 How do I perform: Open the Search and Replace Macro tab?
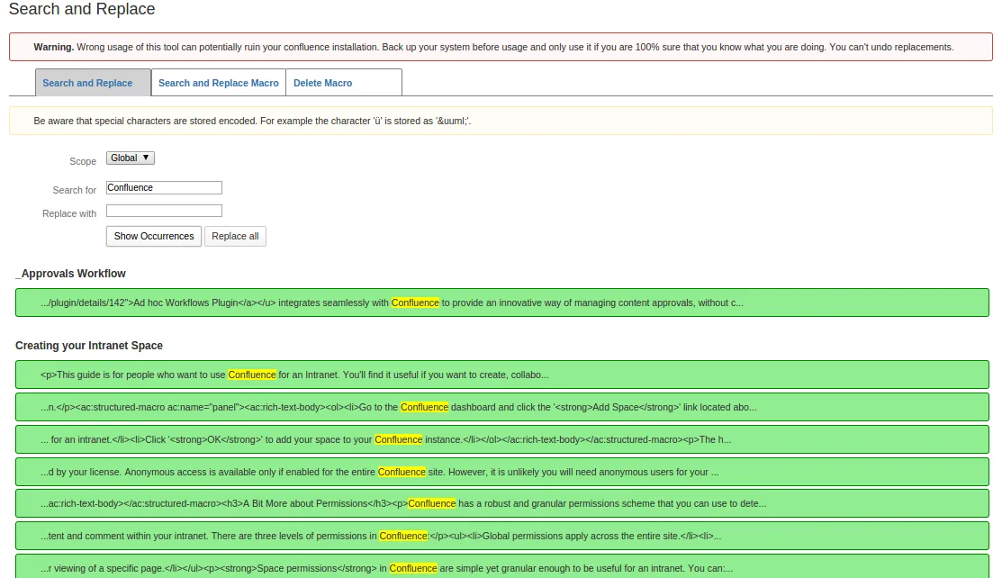[x=219, y=83]
